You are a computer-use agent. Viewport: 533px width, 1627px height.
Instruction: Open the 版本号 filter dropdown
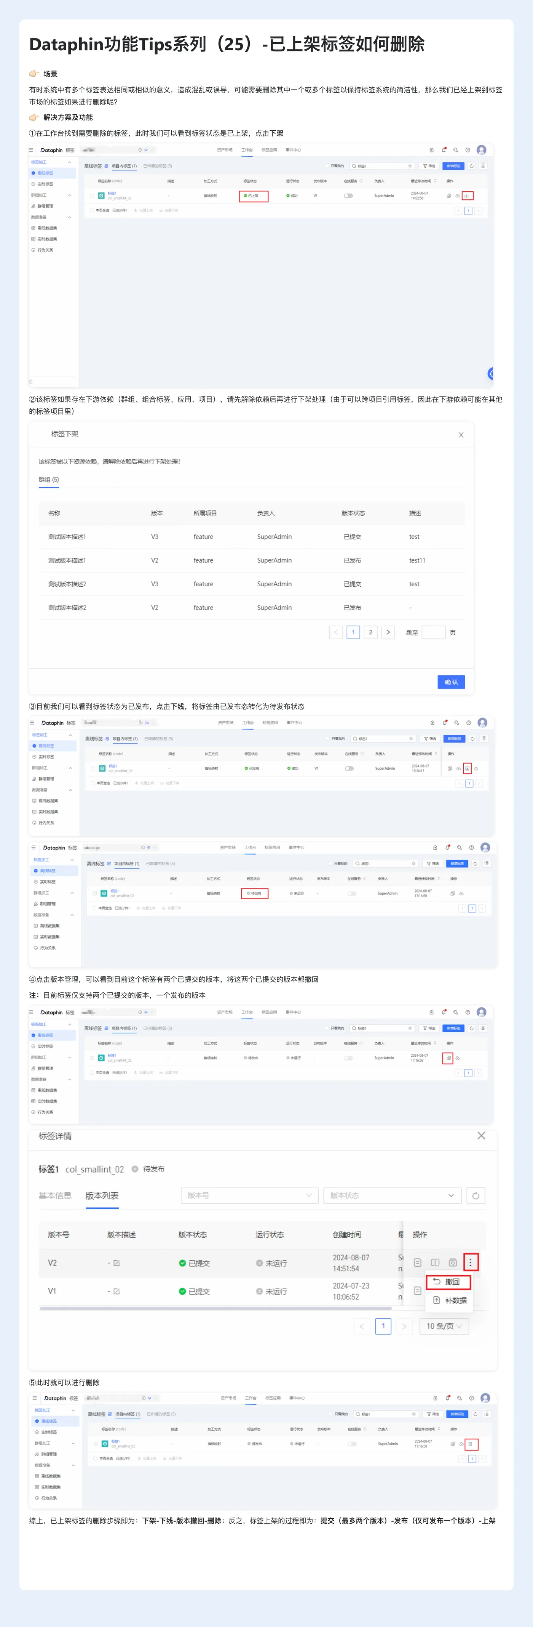point(250,1195)
